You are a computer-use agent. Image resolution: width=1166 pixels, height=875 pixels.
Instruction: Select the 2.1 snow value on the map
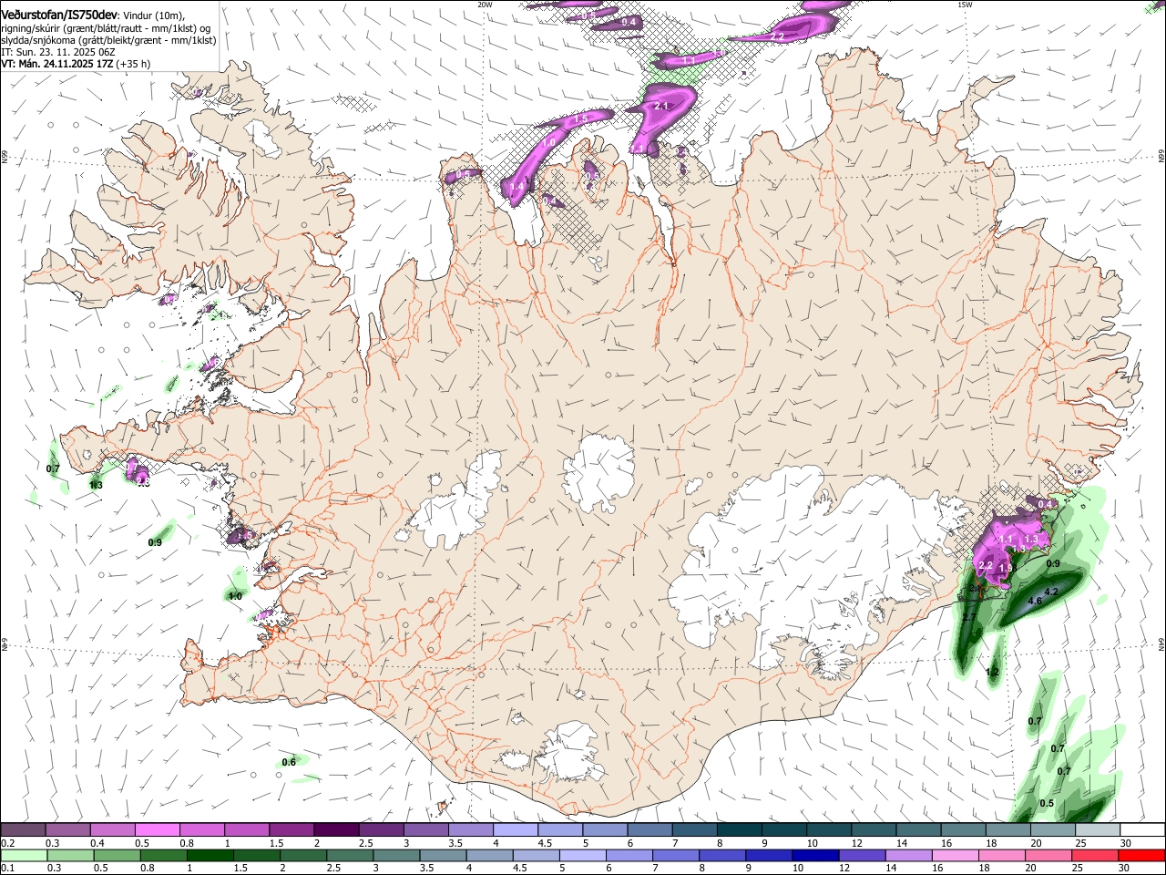pyautogui.click(x=662, y=106)
